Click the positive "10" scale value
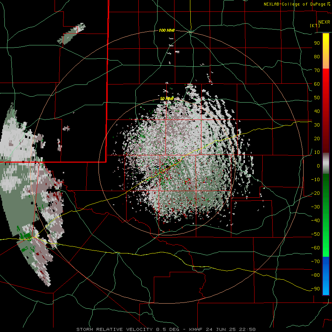 [x=317, y=152]
